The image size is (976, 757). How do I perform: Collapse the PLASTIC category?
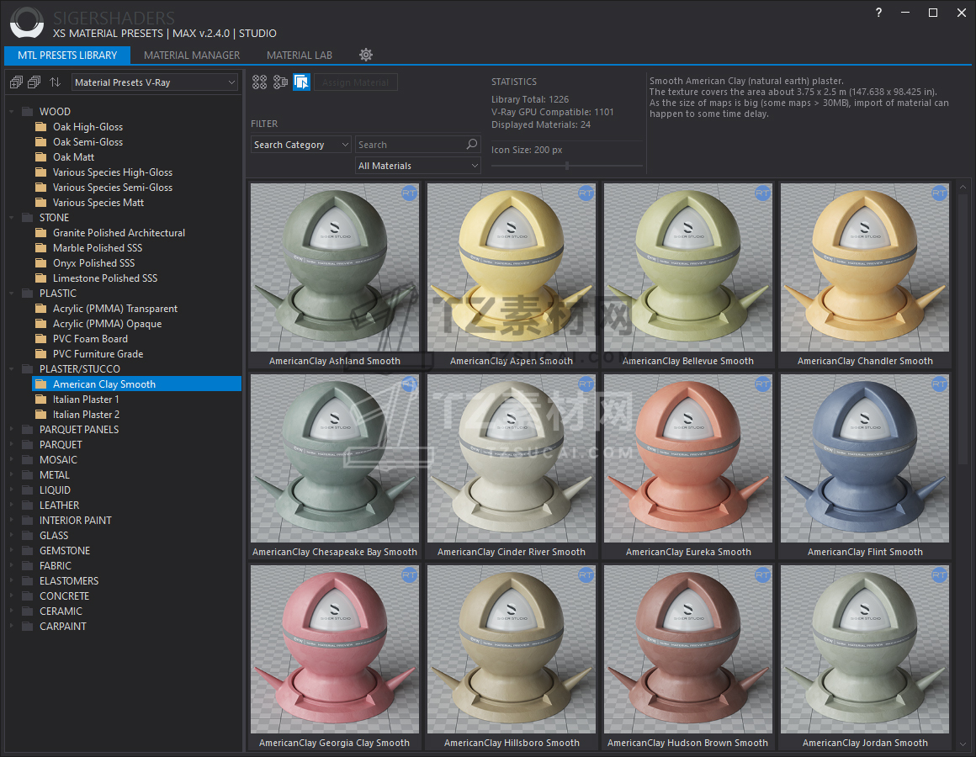coord(12,294)
